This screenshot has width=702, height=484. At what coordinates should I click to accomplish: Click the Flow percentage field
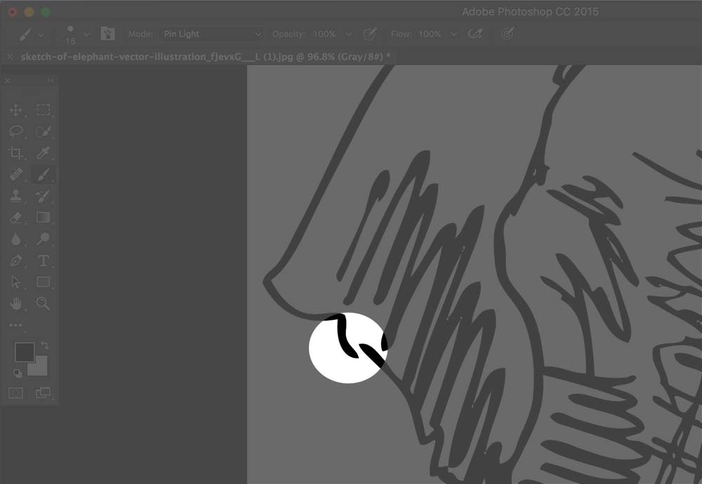click(x=430, y=34)
